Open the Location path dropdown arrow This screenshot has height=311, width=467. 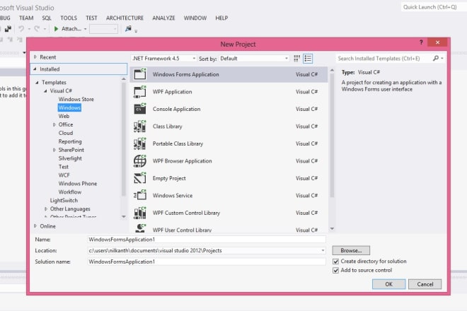[x=323, y=251]
